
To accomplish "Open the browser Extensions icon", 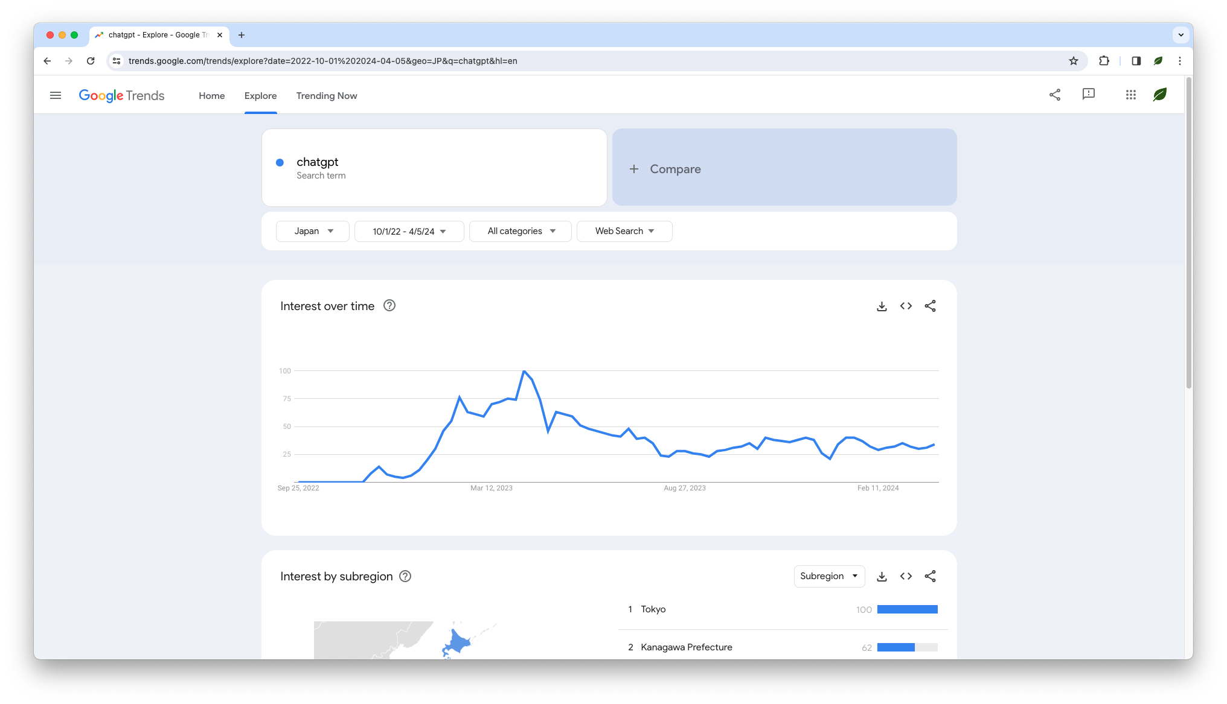I will click(x=1104, y=61).
